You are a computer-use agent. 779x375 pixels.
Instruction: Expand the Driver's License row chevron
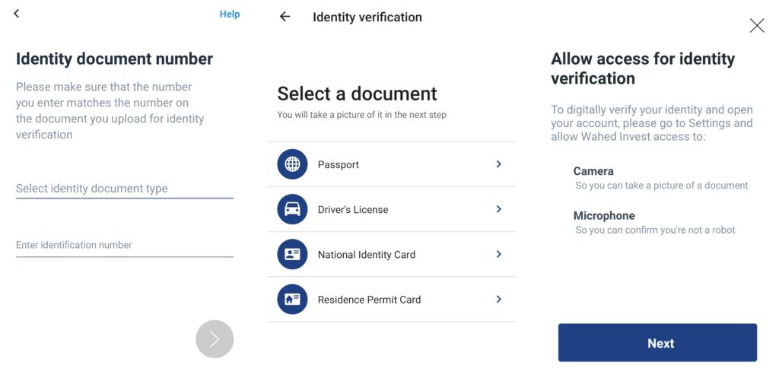pos(499,209)
